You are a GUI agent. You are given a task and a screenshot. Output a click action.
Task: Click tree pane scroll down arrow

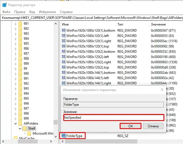pos(56,137)
